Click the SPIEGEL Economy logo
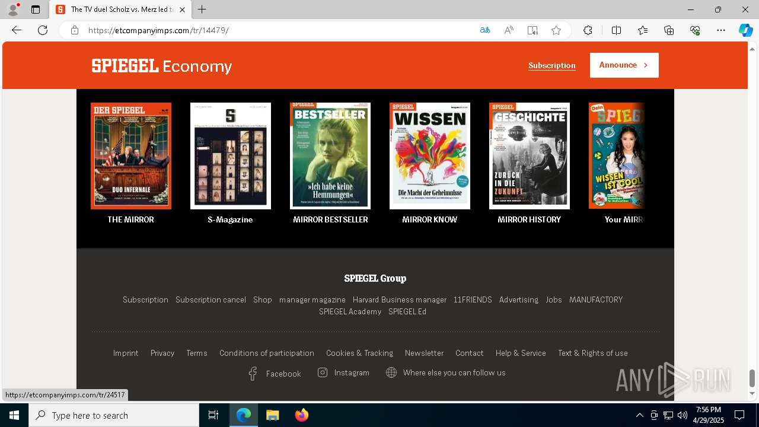759x427 pixels. [x=161, y=66]
